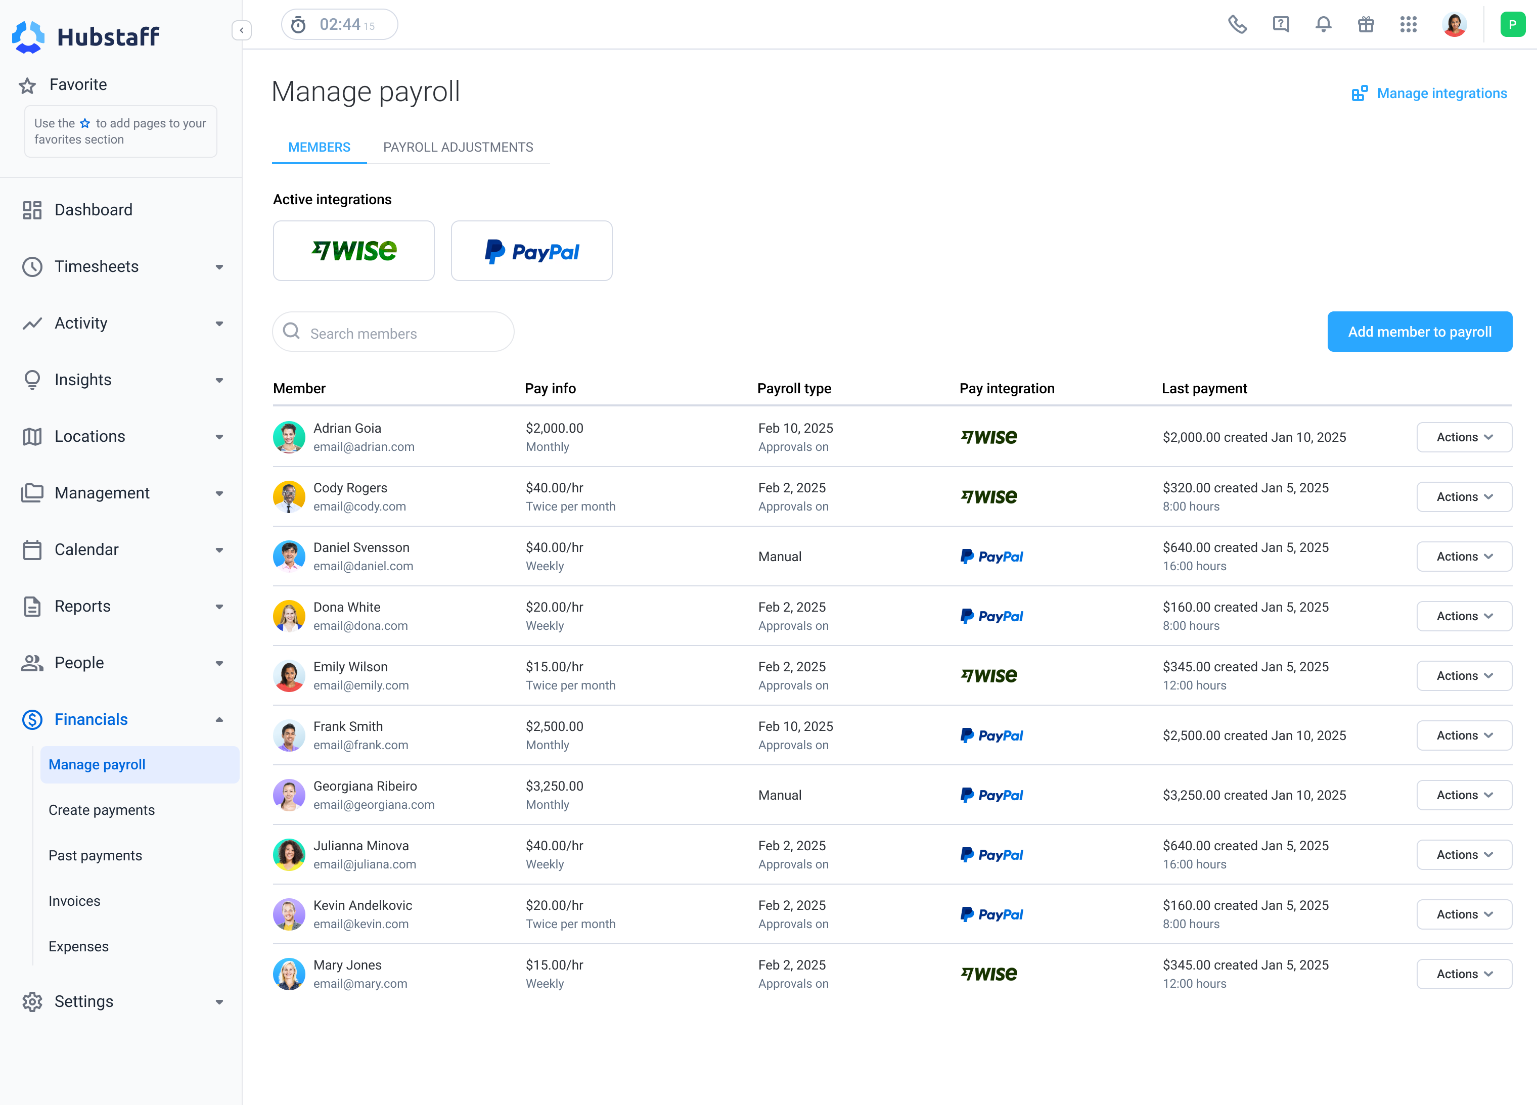
Task: Open the apps grid icon
Action: pyautogui.click(x=1408, y=25)
